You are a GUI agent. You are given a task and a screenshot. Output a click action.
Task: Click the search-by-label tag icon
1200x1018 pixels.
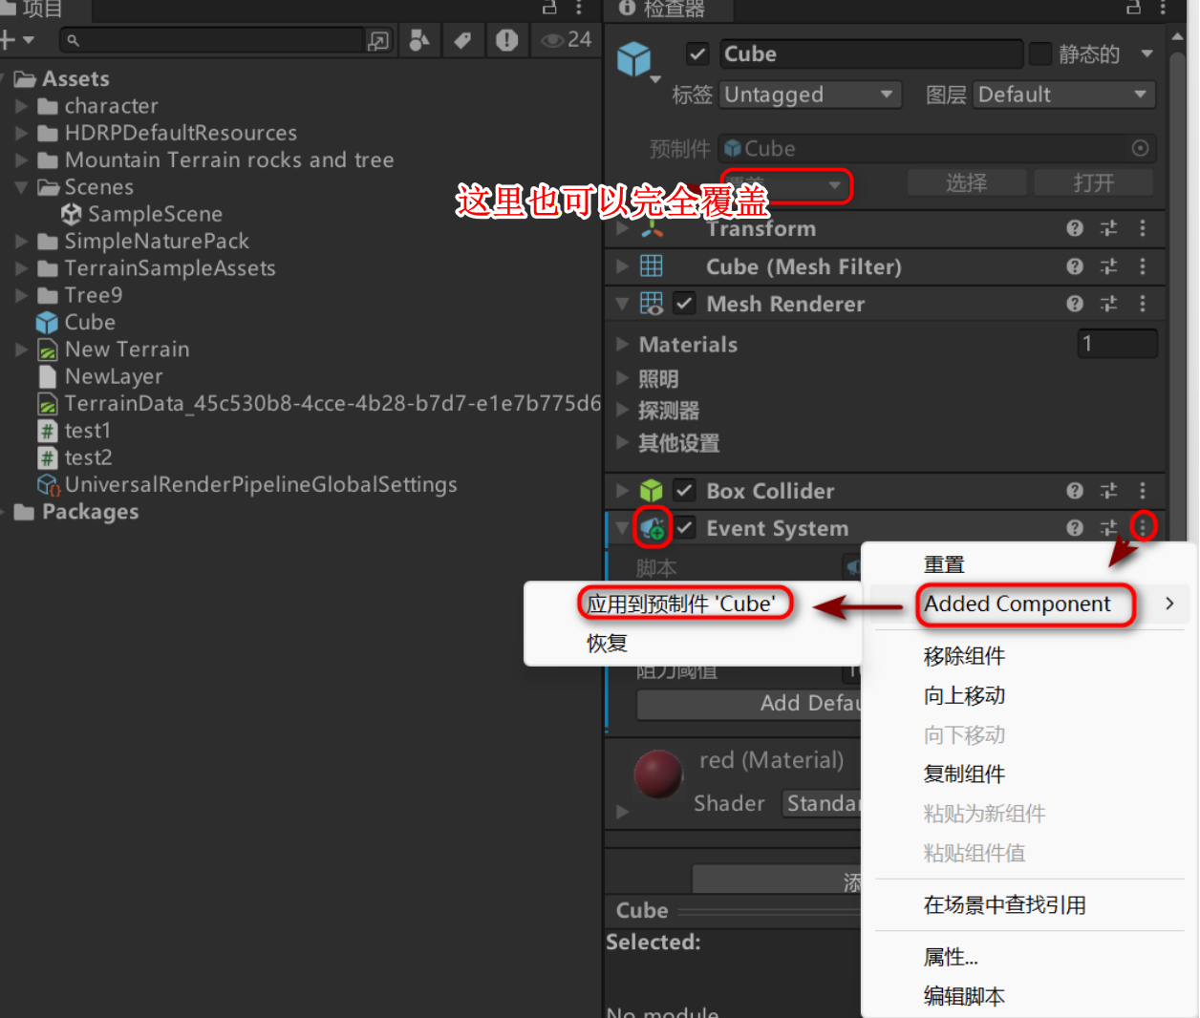pyautogui.click(x=462, y=40)
